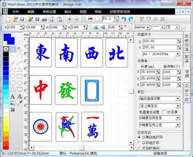Choose the triangle shape tool
Image resolution: width=193 pixels, height=157 pixels.
[19, 69]
